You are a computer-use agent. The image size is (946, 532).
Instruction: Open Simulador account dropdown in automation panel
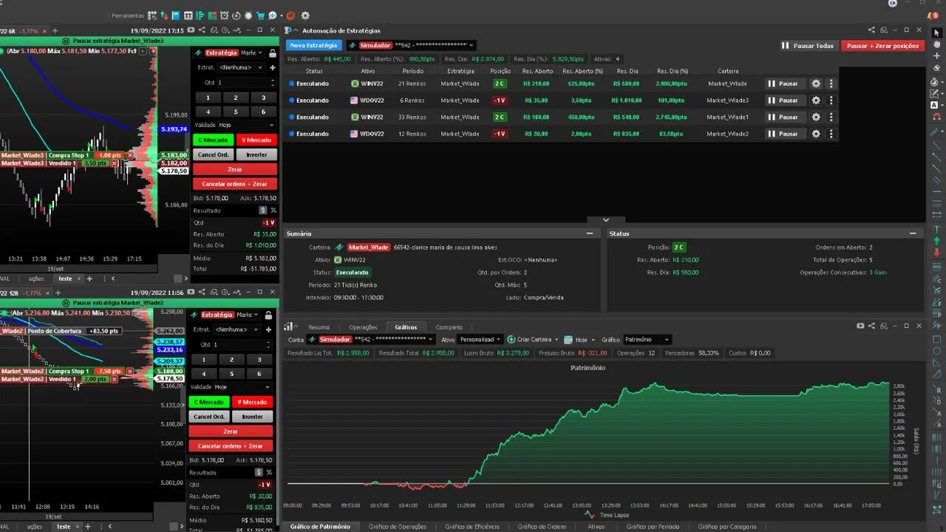[411, 45]
